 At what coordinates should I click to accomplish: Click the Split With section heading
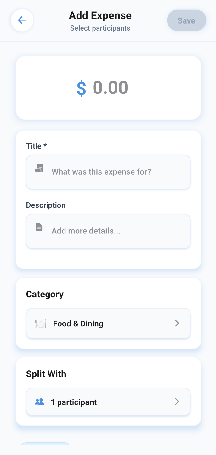click(x=46, y=374)
